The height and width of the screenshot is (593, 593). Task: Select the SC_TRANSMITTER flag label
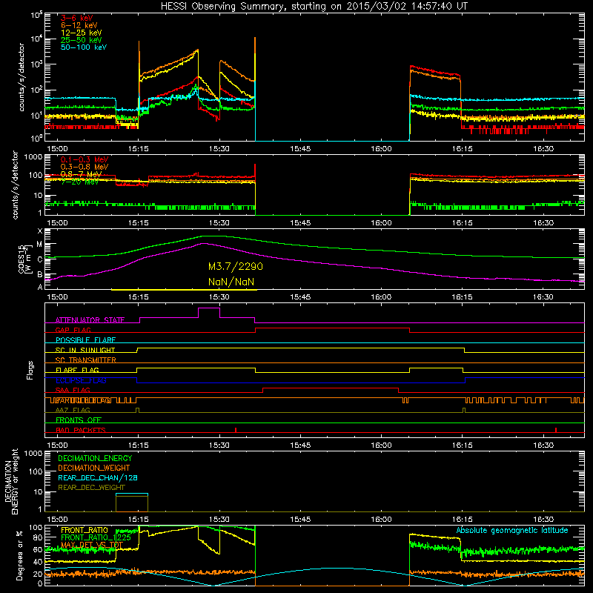[85, 360]
